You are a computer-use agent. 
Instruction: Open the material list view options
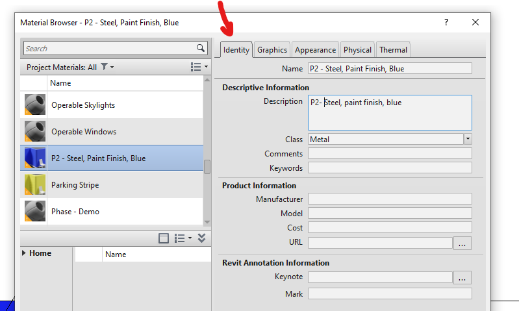tap(199, 67)
